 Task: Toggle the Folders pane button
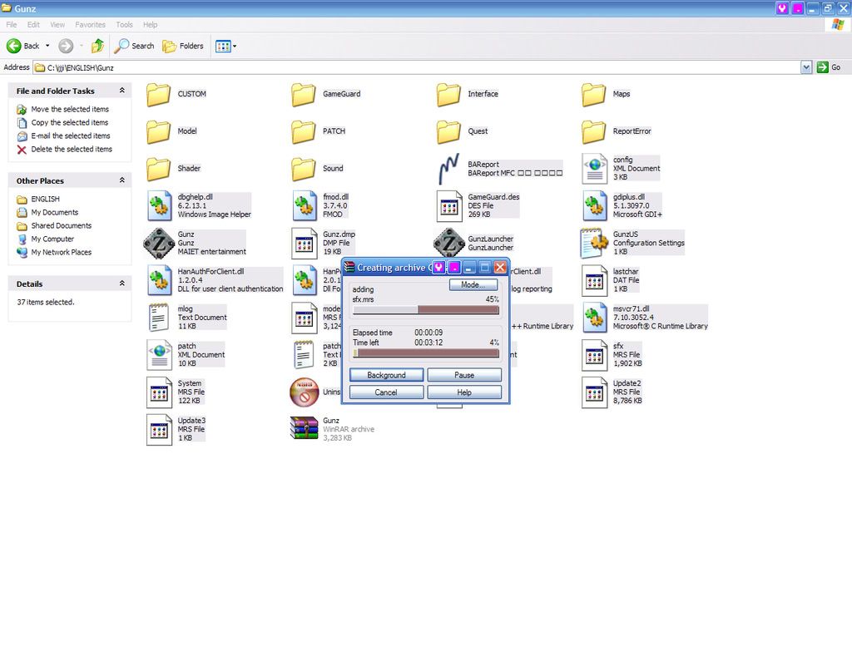pyautogui.click(x=183, y=46)
